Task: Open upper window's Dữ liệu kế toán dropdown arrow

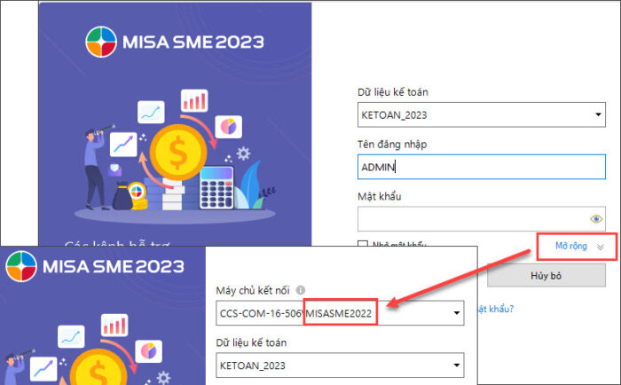Action: click(x=598, y=114)
